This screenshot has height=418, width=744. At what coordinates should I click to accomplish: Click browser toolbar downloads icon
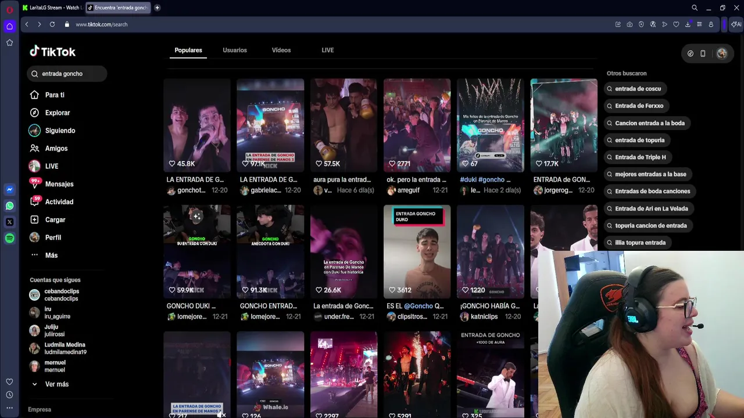click(688, 24)
